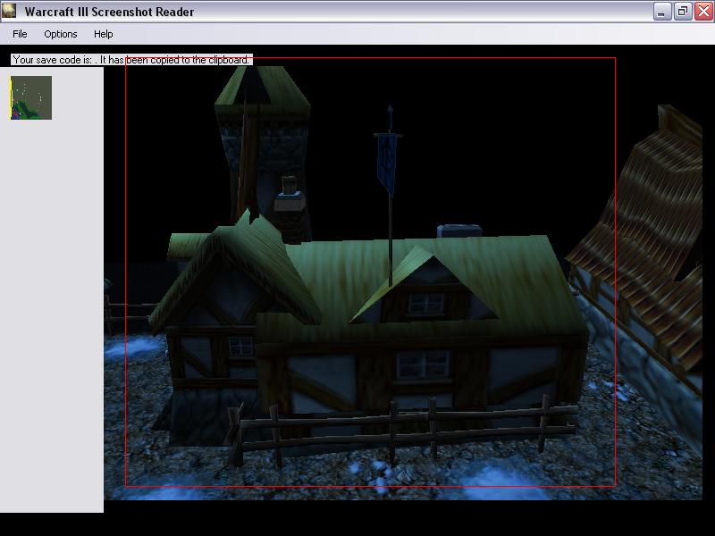Open the File menu
The height and width of the screenshot is (536, 715).
click(x=20, y=34)
